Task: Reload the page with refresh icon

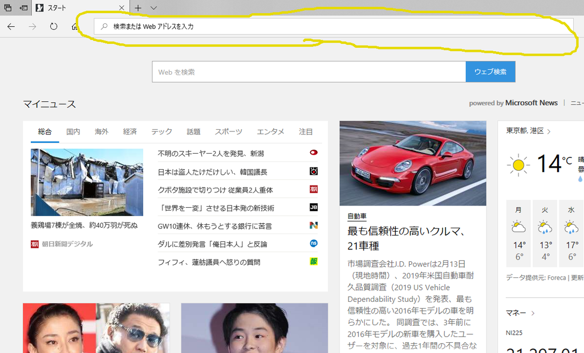Action: tap(54, 26)
